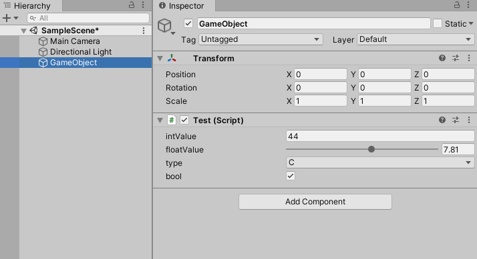This screenshot has height=259, width=477.
Task: Click the C# script icon of Test
Action: click(x=172, y=120)
